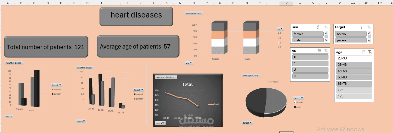
Task: Filter cp slicer by value 3
Action: pos(310,76)
